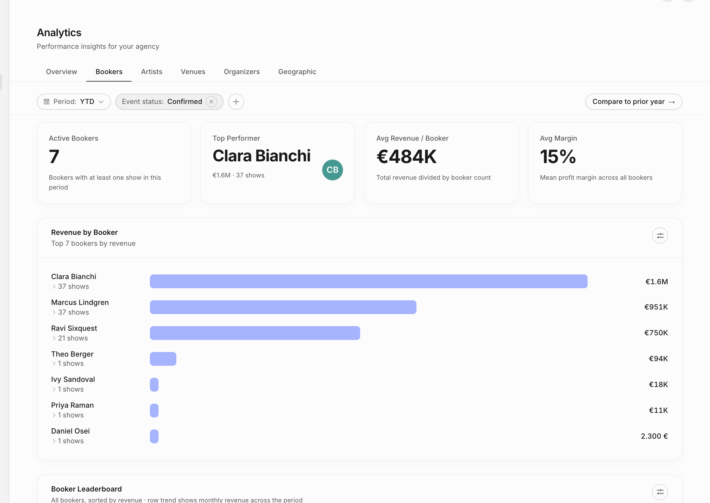This screenshot has height=503, width=710.
Task: Expand Priya Raman's shows
Action: point(67,415)
